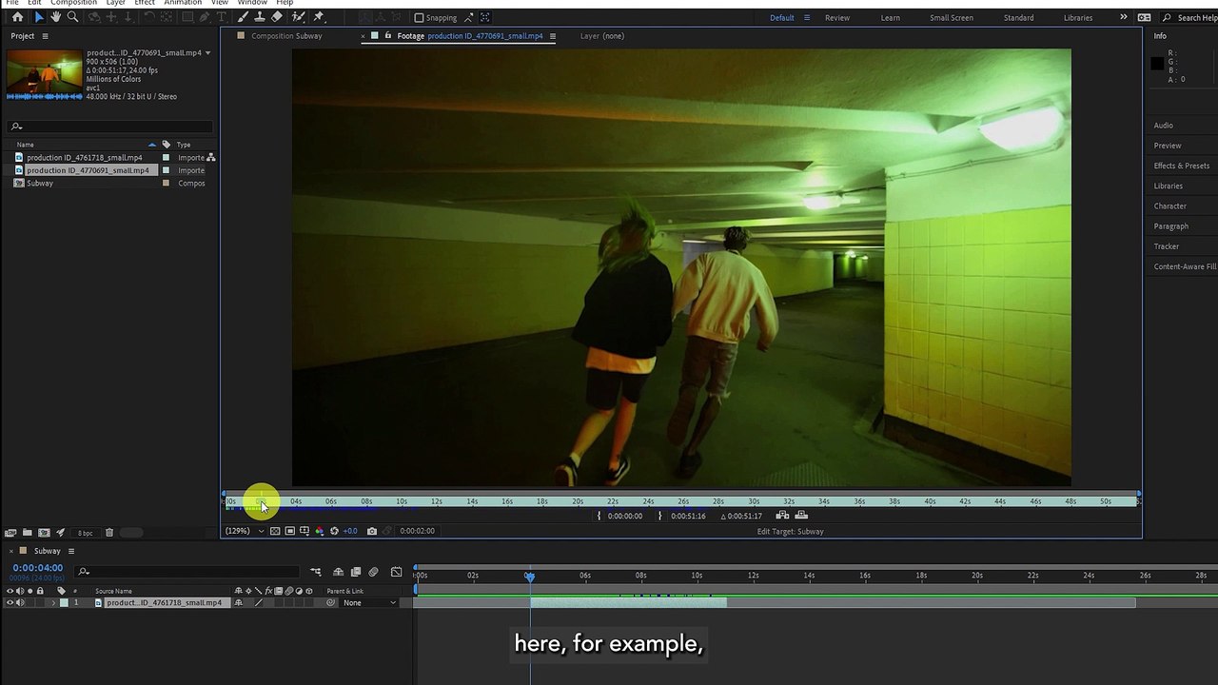The image size is (1218, 685).
Task: Click Interpret Footage icon in Project panel
Action: (10, 533)
